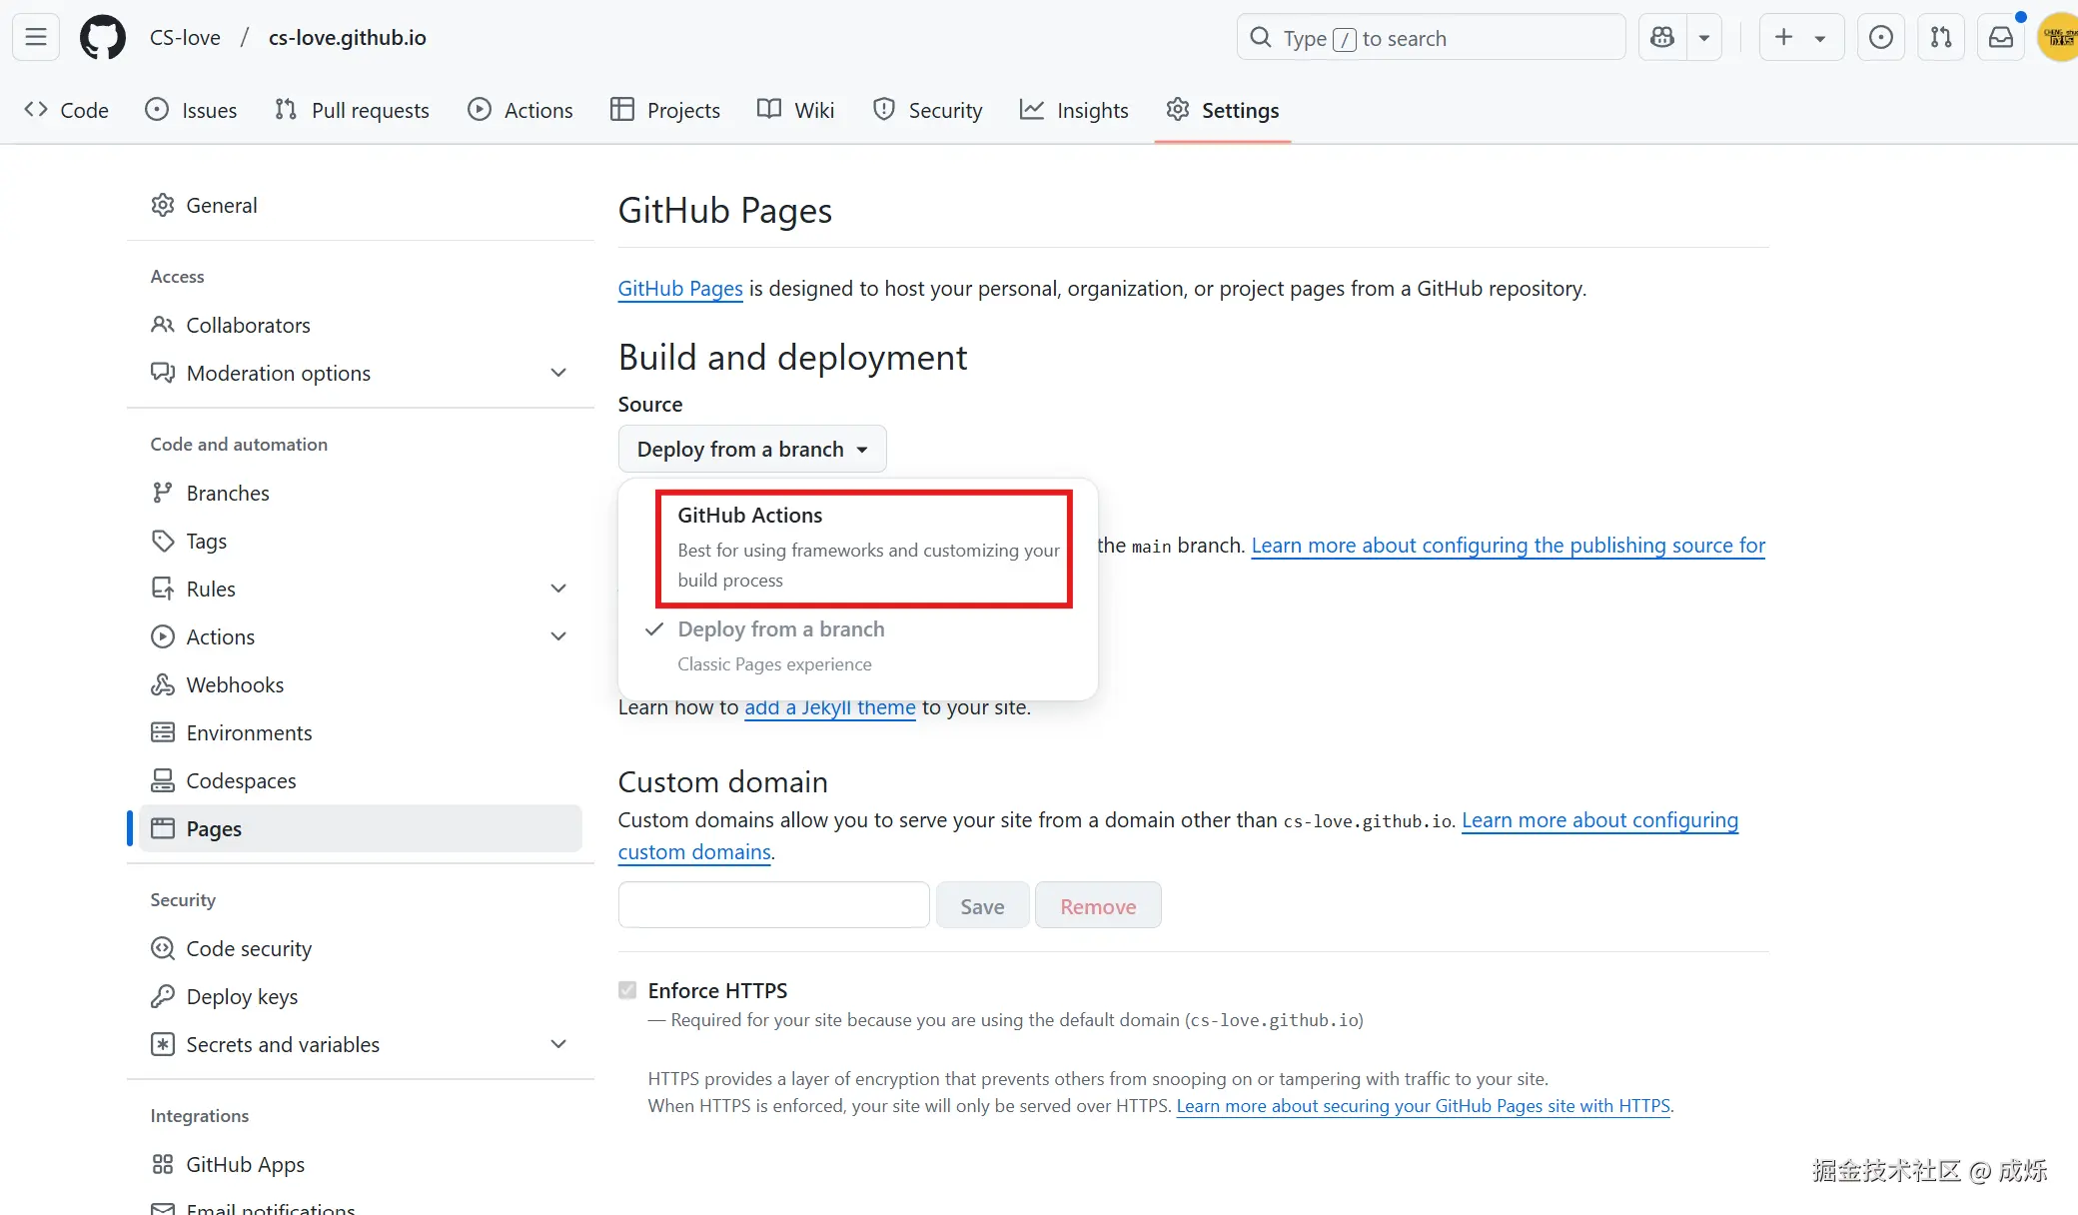Screen dimensions: 2078x1215
Task: Open the add a Jekyll theme link
Action: click(x=829, y=707)
